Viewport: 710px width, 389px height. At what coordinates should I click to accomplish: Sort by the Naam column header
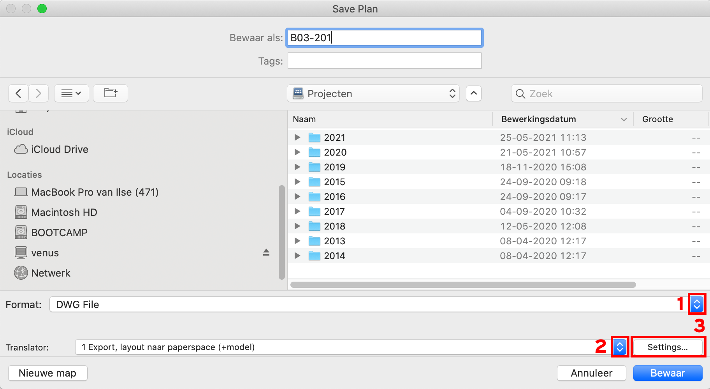tap(390, 119)
